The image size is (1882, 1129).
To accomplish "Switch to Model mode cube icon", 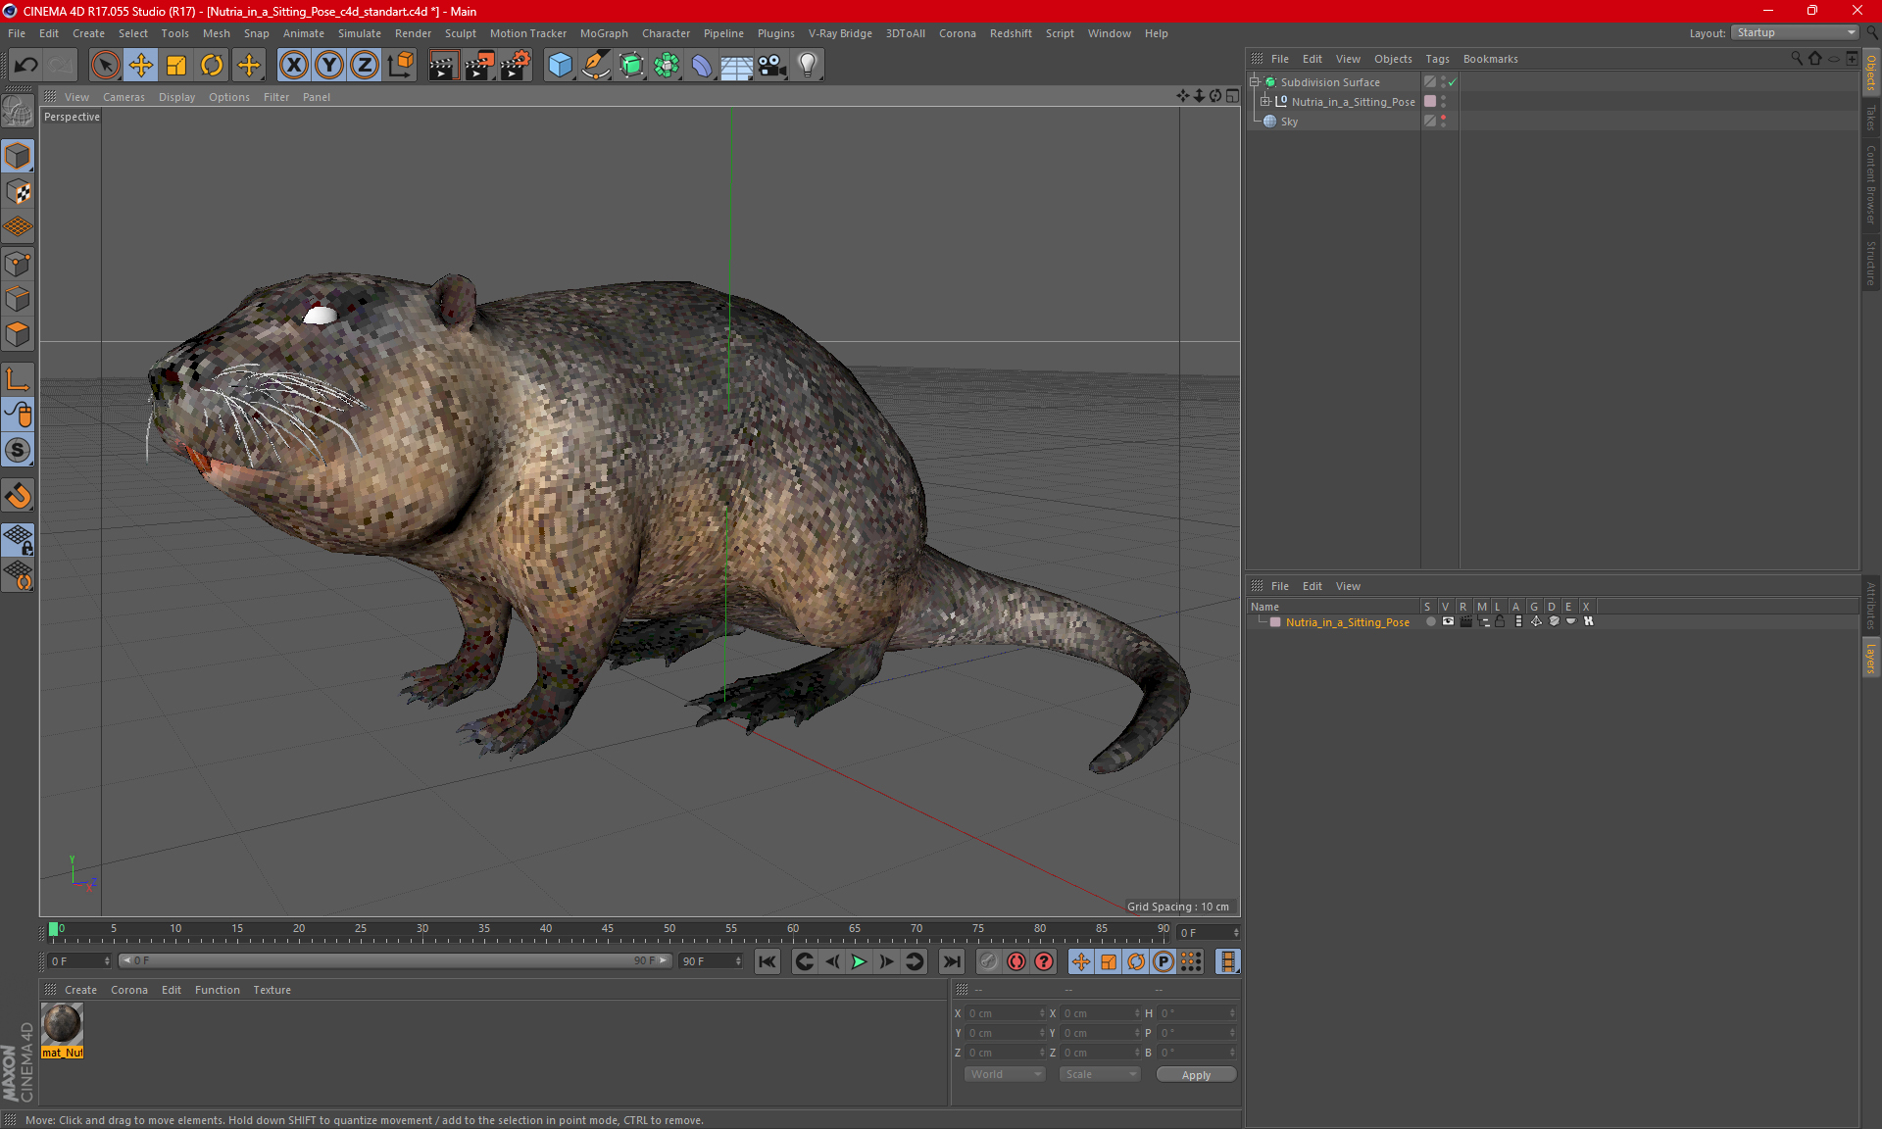I will [19, 156].
